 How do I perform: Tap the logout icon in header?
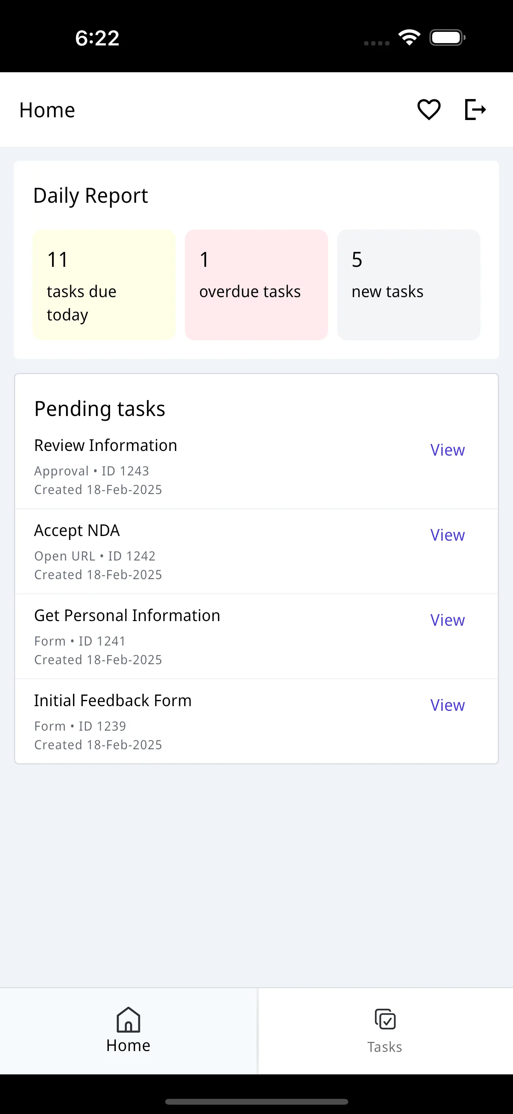tap(475, 110)
